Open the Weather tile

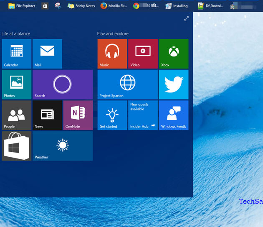[x=63, y=146]
